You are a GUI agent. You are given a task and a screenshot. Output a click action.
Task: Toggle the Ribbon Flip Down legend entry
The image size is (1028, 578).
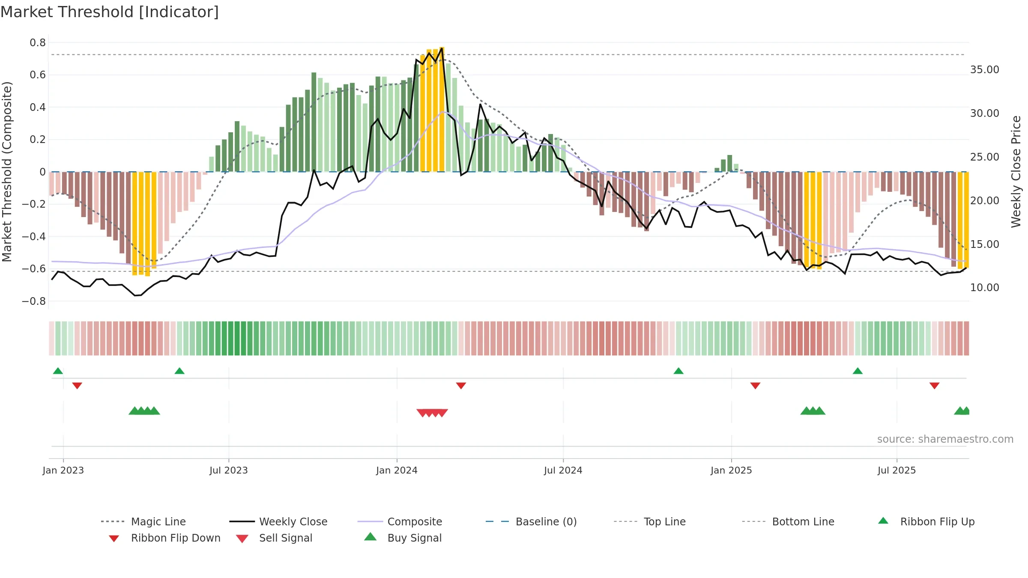(164, 538)
